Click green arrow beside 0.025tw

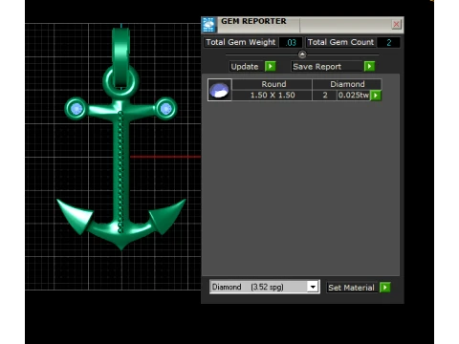coord(376,96)
